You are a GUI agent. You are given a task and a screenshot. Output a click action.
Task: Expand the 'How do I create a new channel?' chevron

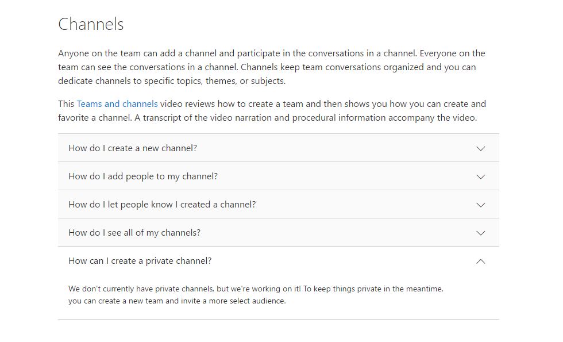pos(481,148)
